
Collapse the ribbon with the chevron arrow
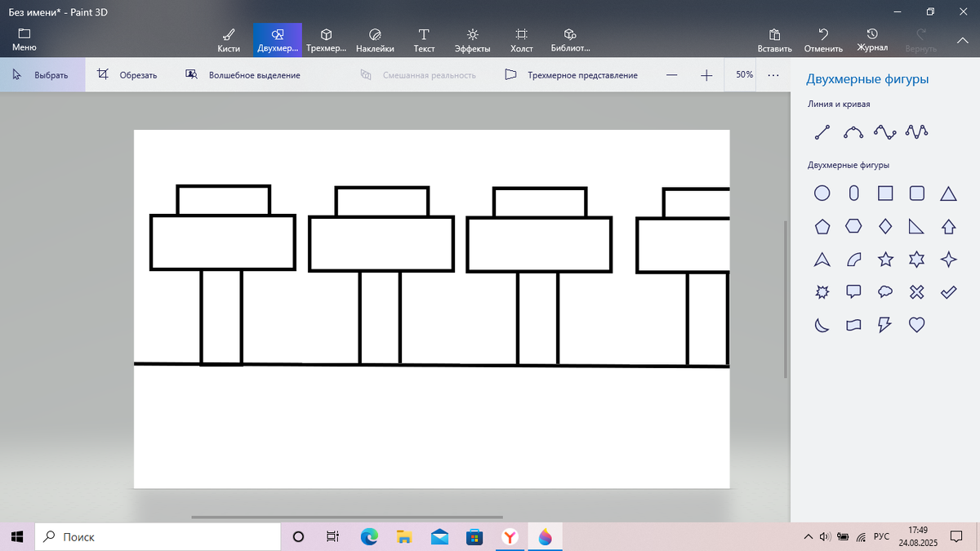point(961,39)
